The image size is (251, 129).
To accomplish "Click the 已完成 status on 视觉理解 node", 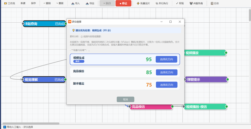I will click(x=59, y=80).
